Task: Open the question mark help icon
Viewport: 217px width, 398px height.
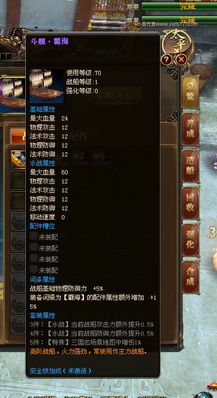Action: pyautogui.click(x=166, y=60)
